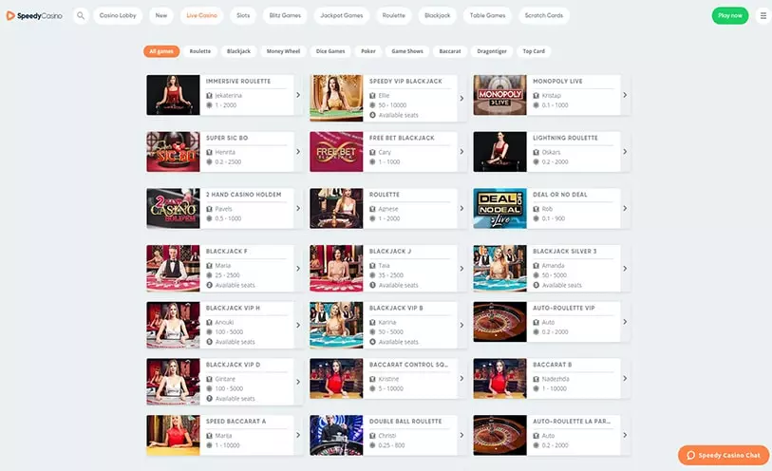772x471 pixels.
Task: Expand Blackjack Silver 3 chevron arrow
Action: (x=625, y=268)
